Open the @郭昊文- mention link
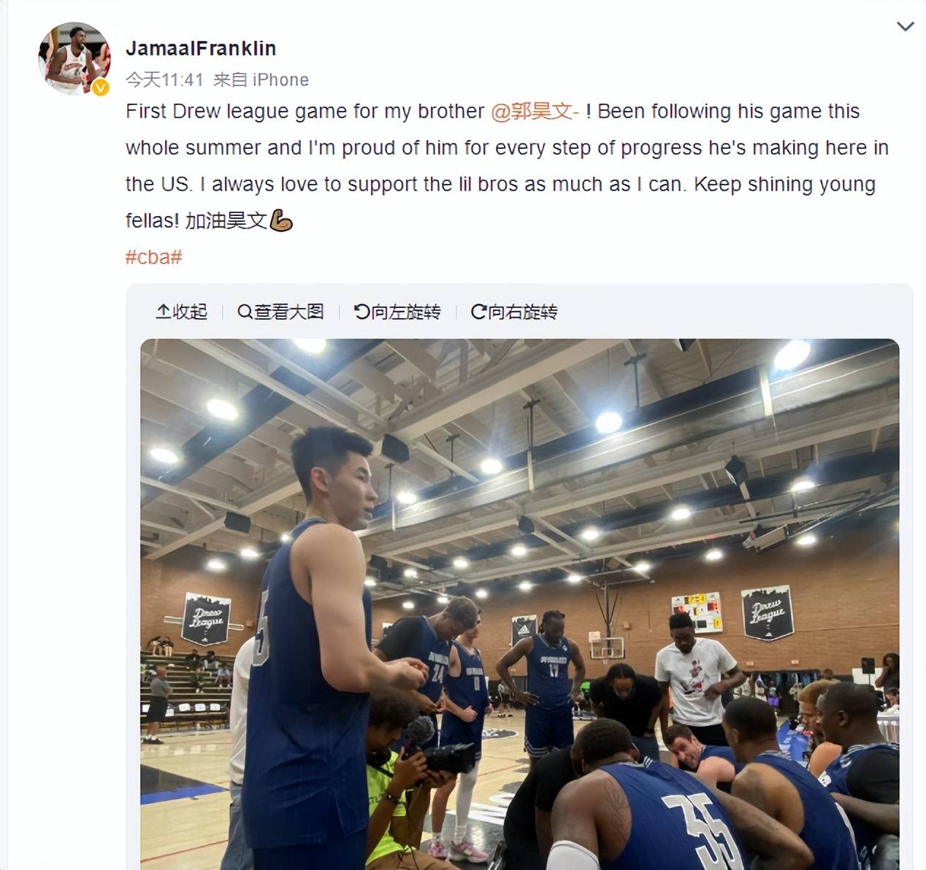This screenshot has width=926, height=870. click(x=535, y=111)
